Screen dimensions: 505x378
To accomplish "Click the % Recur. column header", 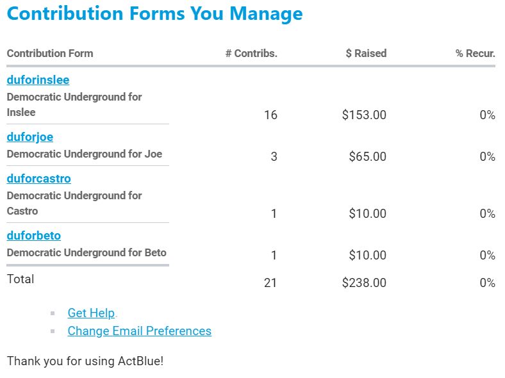I will (x=475, y=54).
